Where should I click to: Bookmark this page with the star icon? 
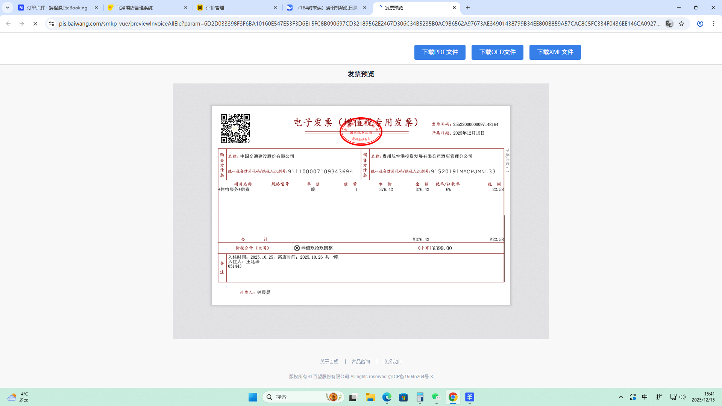click(x=681, y=24)
